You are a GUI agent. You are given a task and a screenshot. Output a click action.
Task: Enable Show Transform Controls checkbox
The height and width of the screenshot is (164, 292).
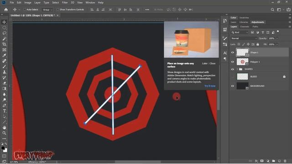[x=58, y=10]
